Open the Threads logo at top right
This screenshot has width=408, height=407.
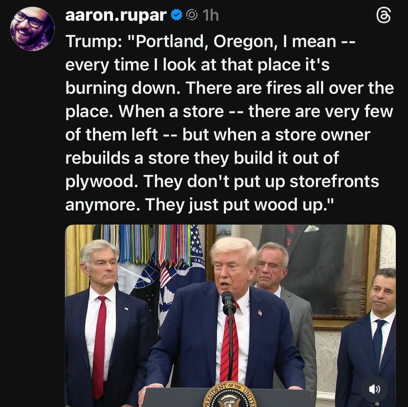pyautogui.click(x=383, y=15)
